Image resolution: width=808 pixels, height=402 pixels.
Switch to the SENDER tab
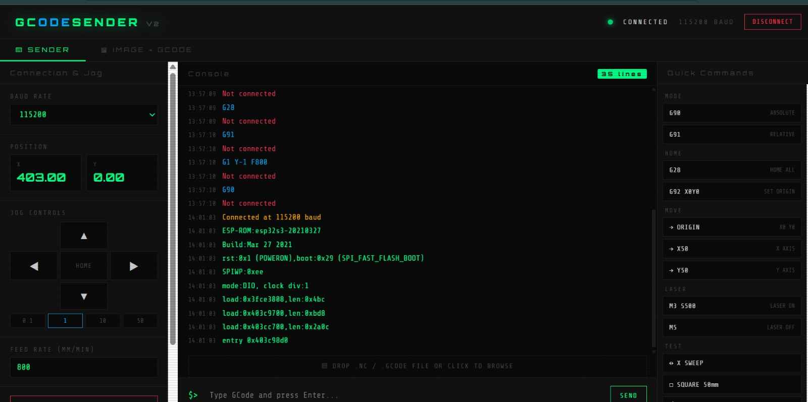[x=42, y=50]
